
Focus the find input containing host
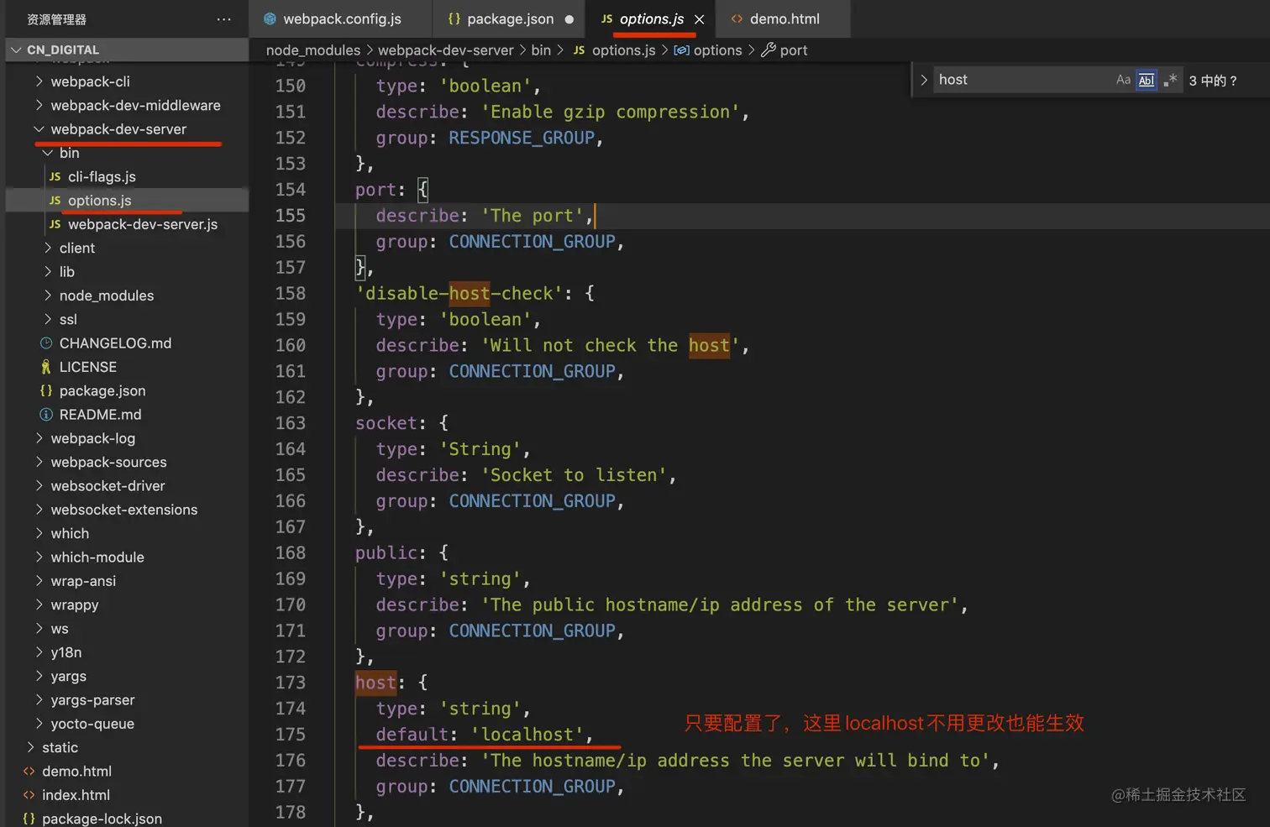(1023, 81)
